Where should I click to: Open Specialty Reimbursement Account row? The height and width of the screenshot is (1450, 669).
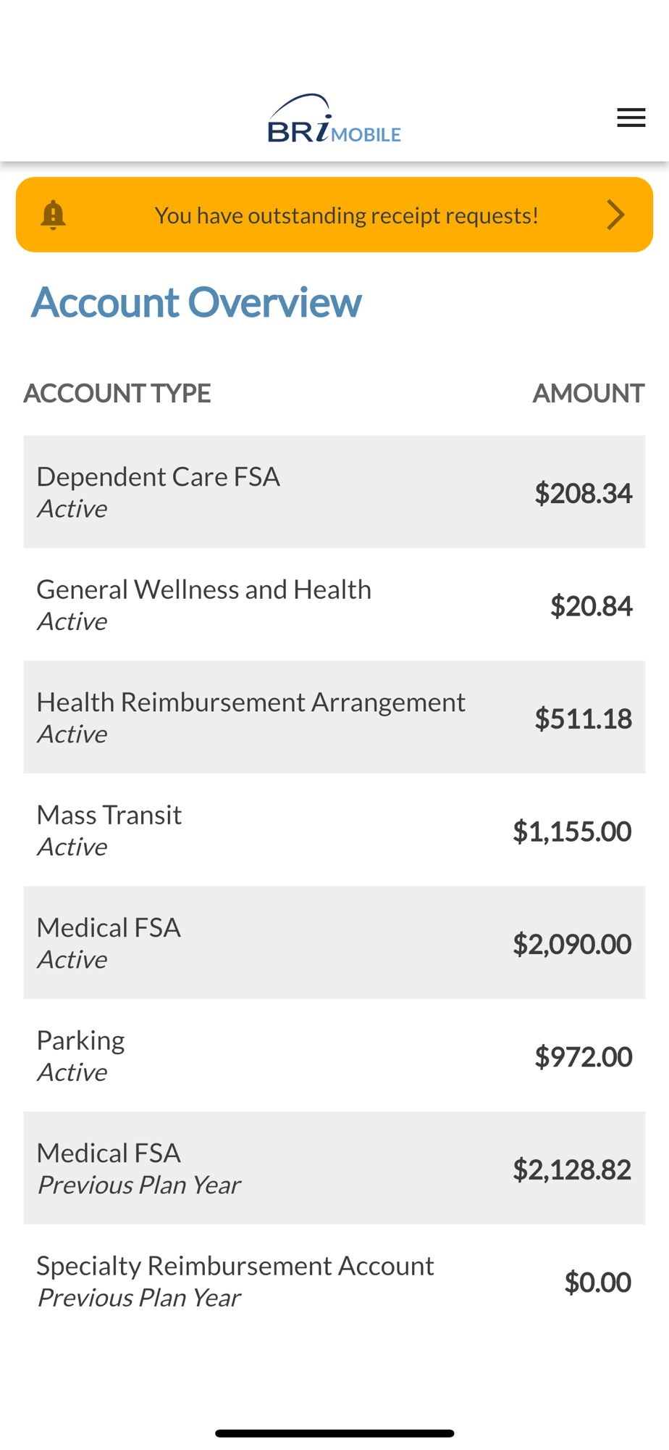coord(334,1281)
